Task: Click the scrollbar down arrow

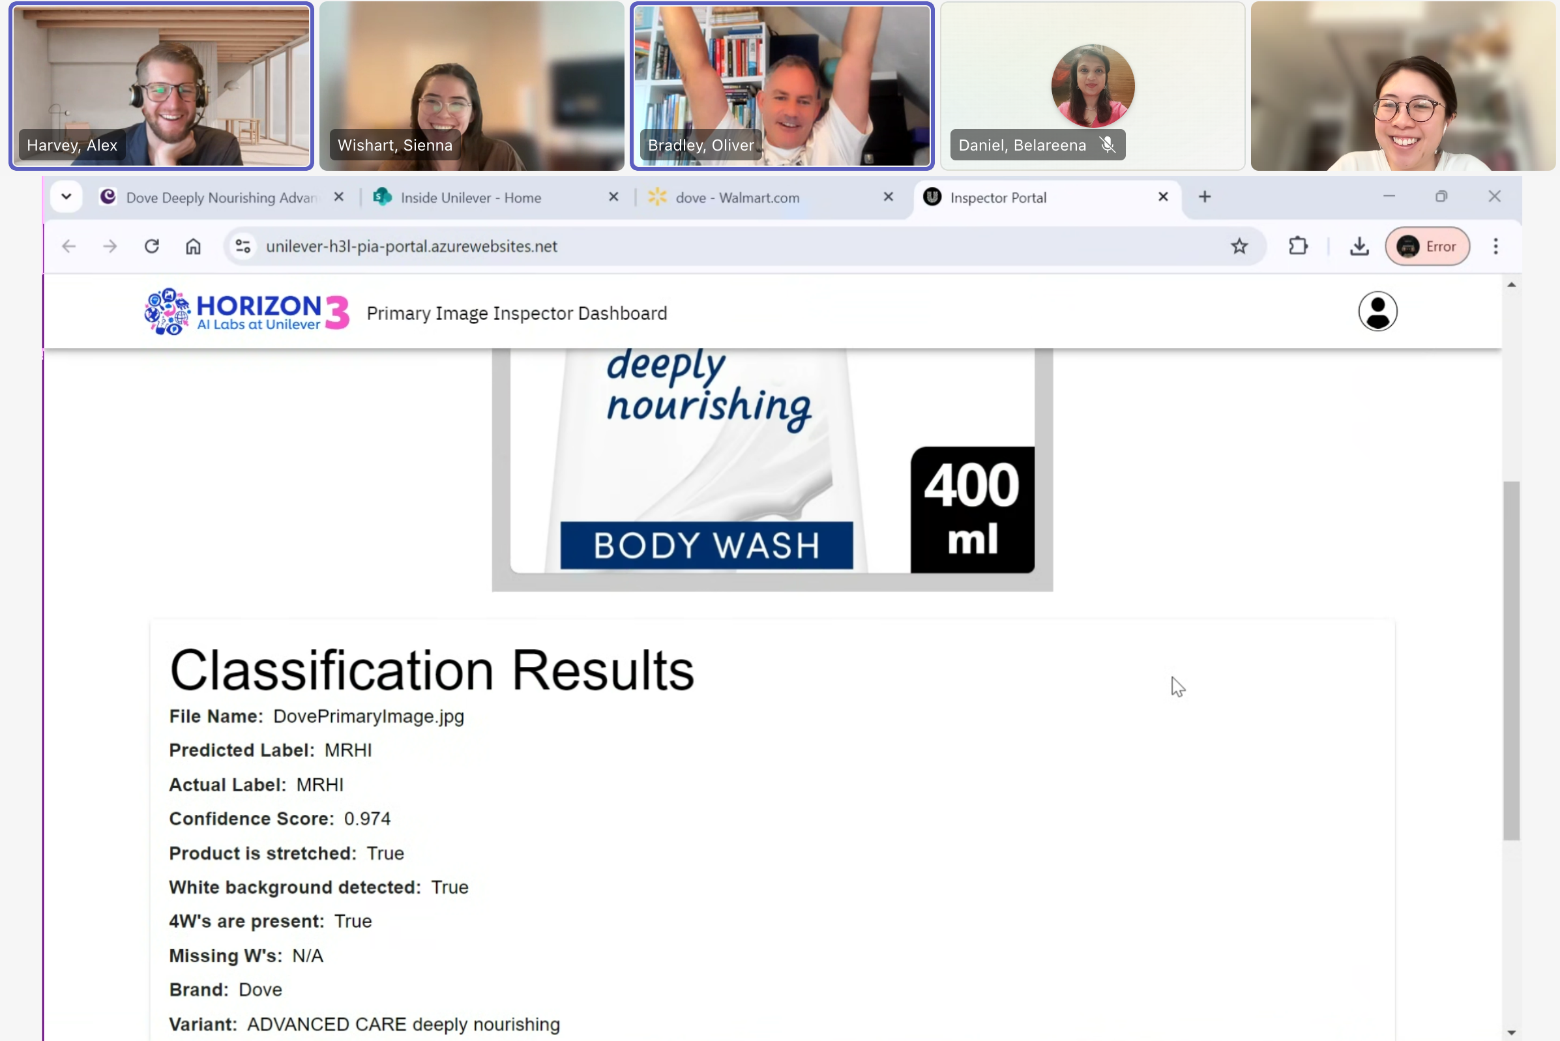Action: click(x=1512, y=1033)
